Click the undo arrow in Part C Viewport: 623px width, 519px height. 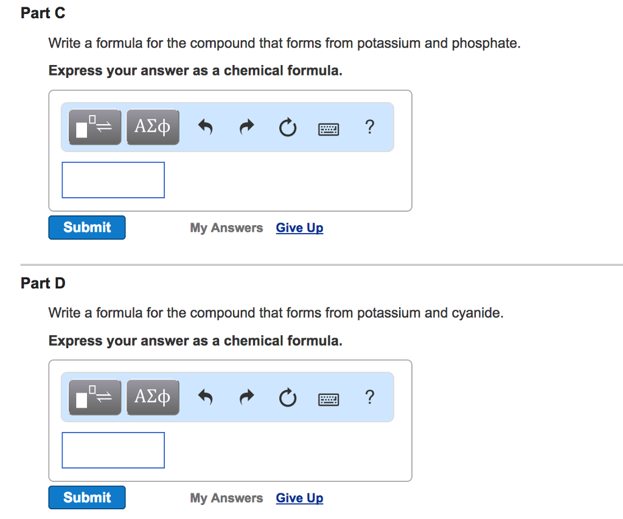pos(205,127)
